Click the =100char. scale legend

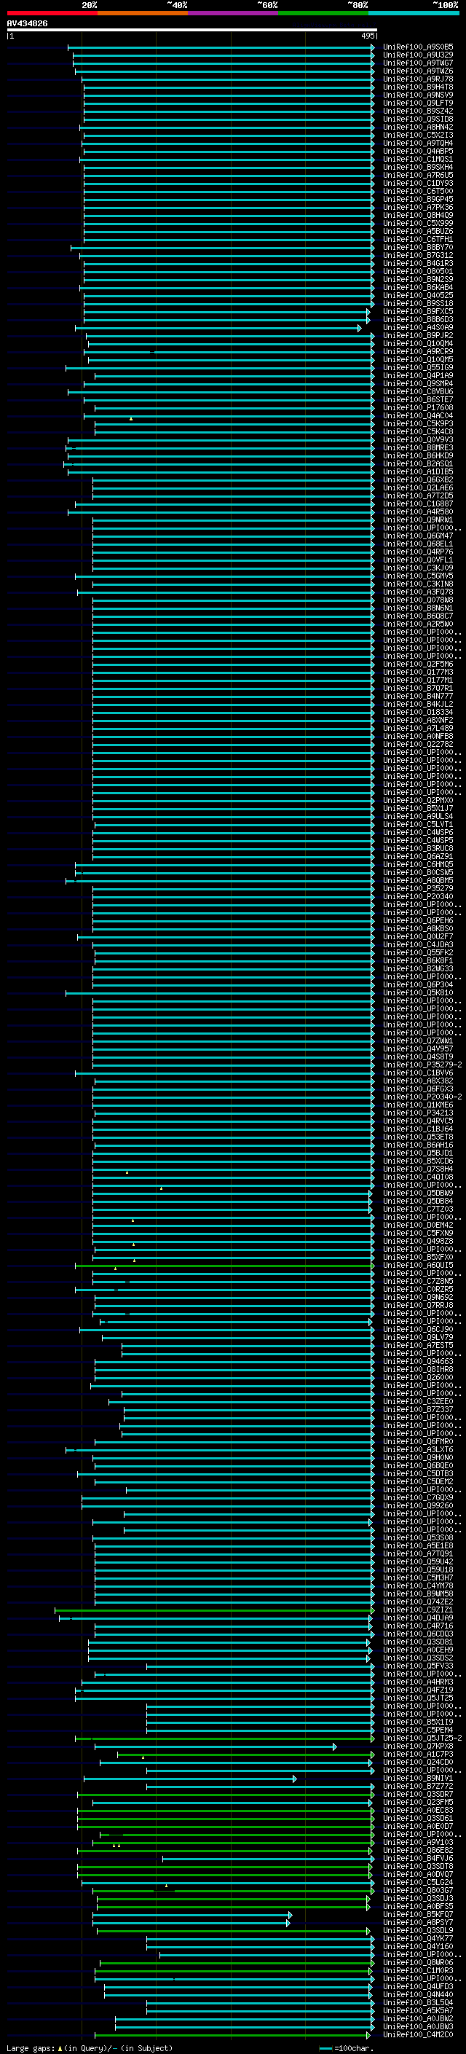[347, 2048]
